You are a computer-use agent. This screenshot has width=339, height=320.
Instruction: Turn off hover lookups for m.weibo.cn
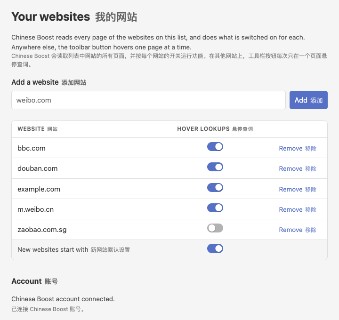click(215, 208)
